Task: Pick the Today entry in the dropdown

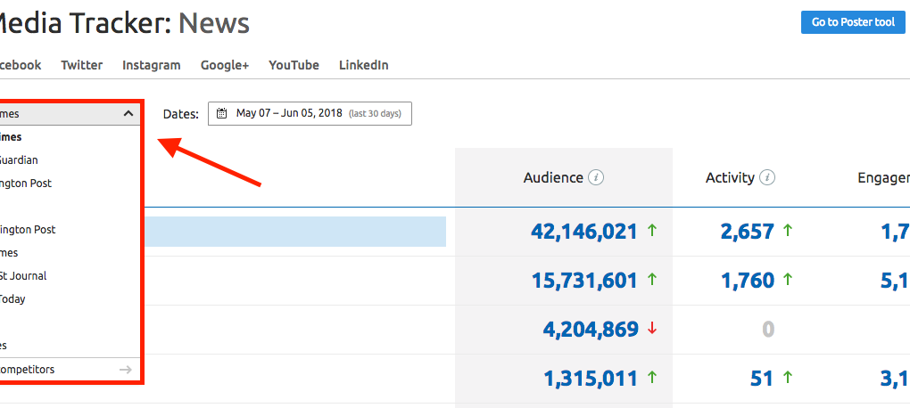Action: point(12,299)
